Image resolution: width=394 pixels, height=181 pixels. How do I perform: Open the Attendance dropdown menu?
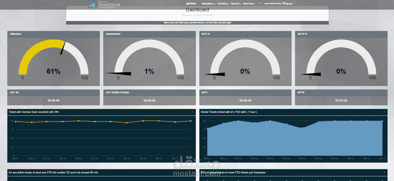[x=208, y=4]
